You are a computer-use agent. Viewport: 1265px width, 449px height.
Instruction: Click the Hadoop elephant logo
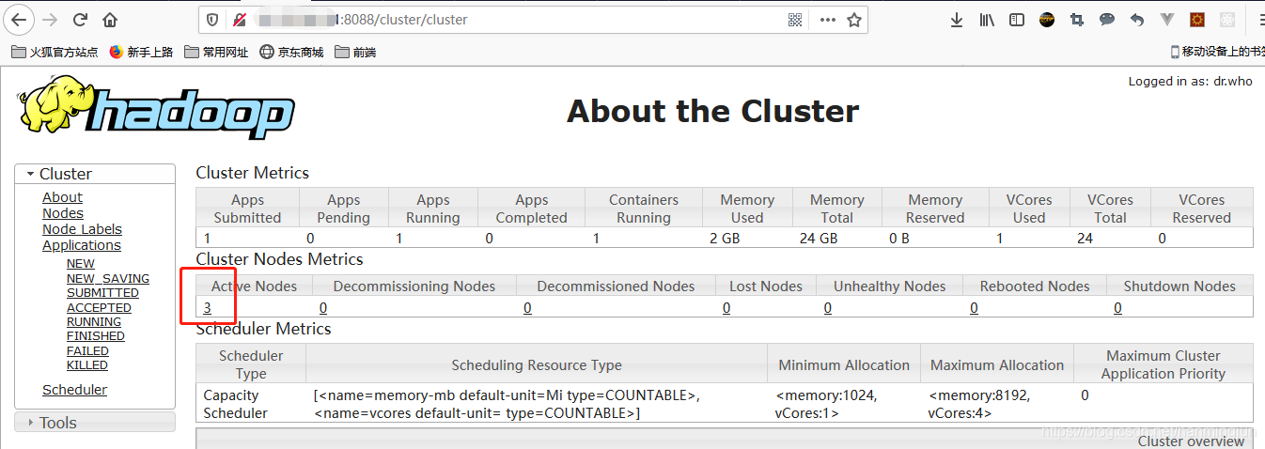point(155,107)
